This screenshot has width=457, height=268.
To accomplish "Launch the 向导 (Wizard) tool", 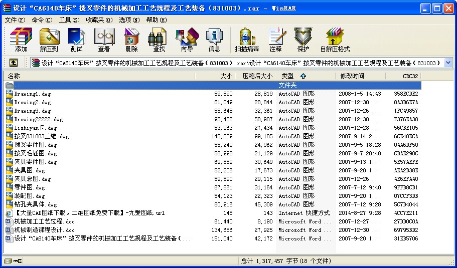I will [187, 40].
